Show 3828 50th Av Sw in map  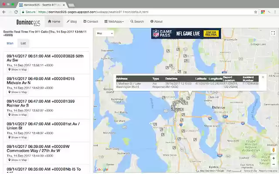[17, 70]
